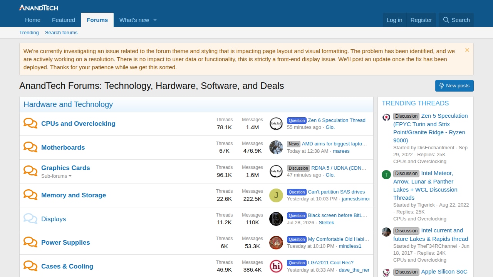Click the Register button
Viewport: 493px width, 277px height.
pyautogui.click(x=421, y=20)
